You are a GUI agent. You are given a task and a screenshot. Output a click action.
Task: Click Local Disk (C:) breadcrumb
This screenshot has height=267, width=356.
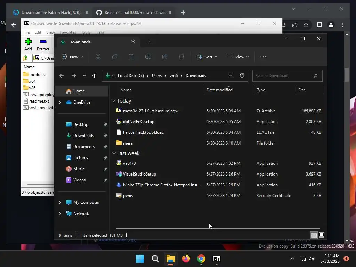pyautogui.click(x=131, y=76)
